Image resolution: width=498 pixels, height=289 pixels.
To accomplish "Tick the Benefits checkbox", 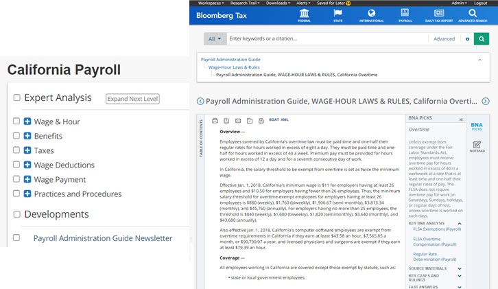I will (16, 136).
